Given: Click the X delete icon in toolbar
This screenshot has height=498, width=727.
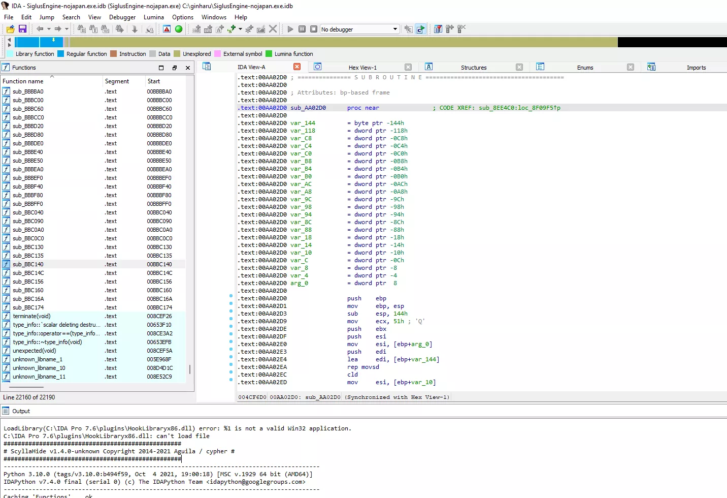Looking at the screenshot, I should coord(273,29).
